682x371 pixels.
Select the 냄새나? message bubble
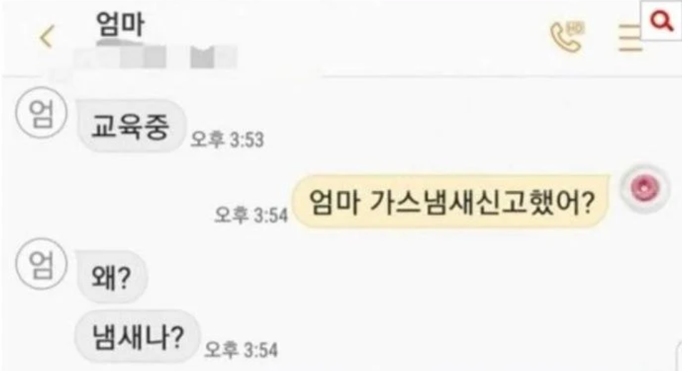138,336
